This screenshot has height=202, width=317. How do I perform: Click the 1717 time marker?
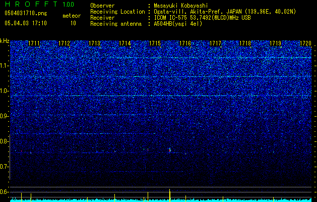coord(215,43)
